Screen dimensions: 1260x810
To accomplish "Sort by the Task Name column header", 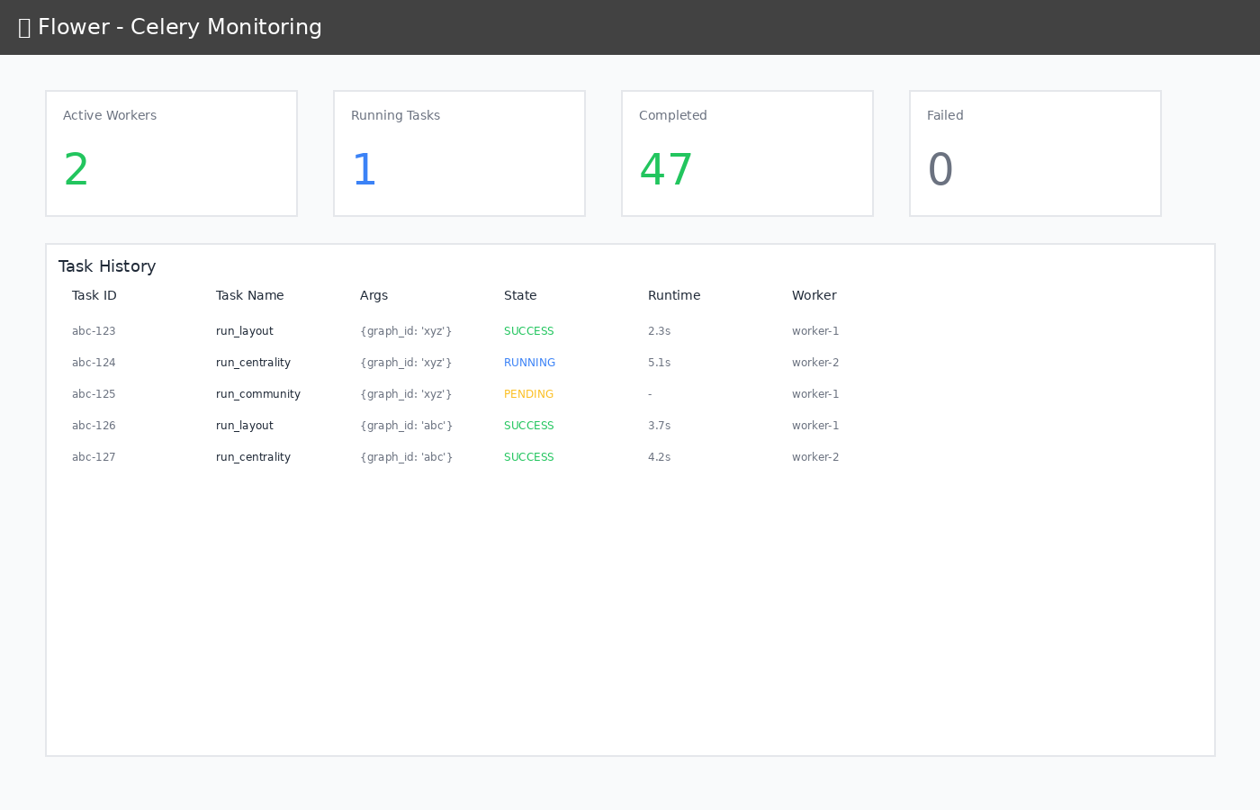I will [249, 295].
